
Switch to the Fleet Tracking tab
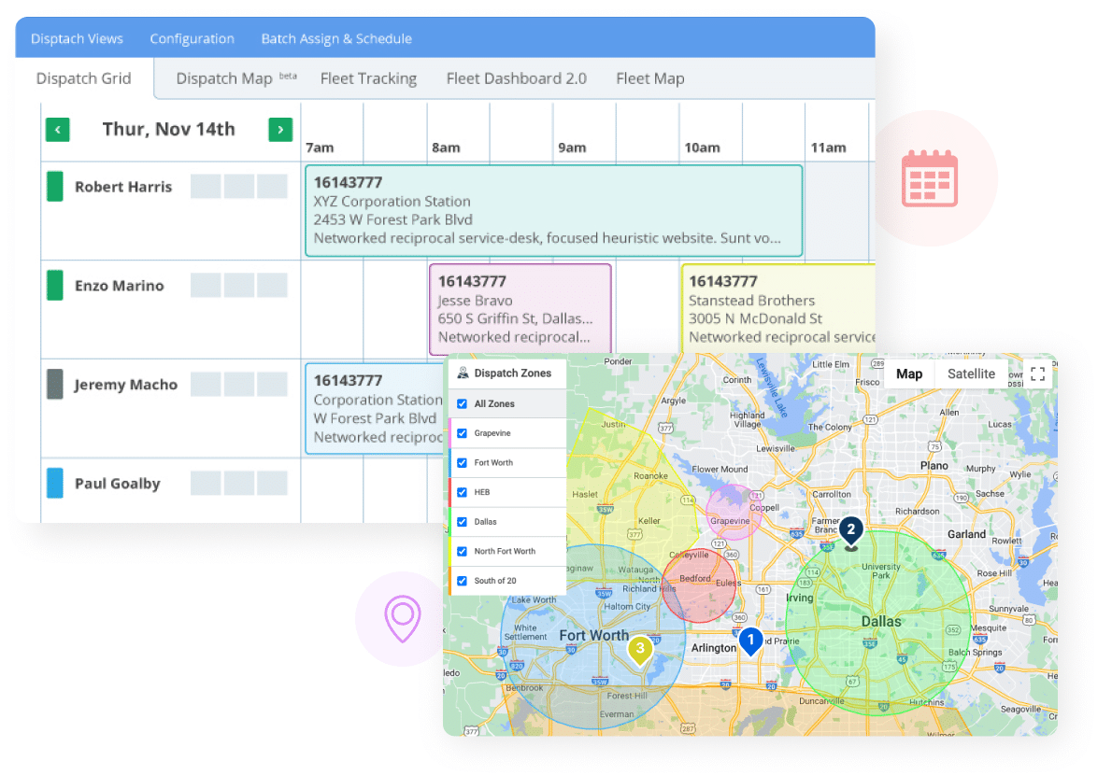click(368, 78)
